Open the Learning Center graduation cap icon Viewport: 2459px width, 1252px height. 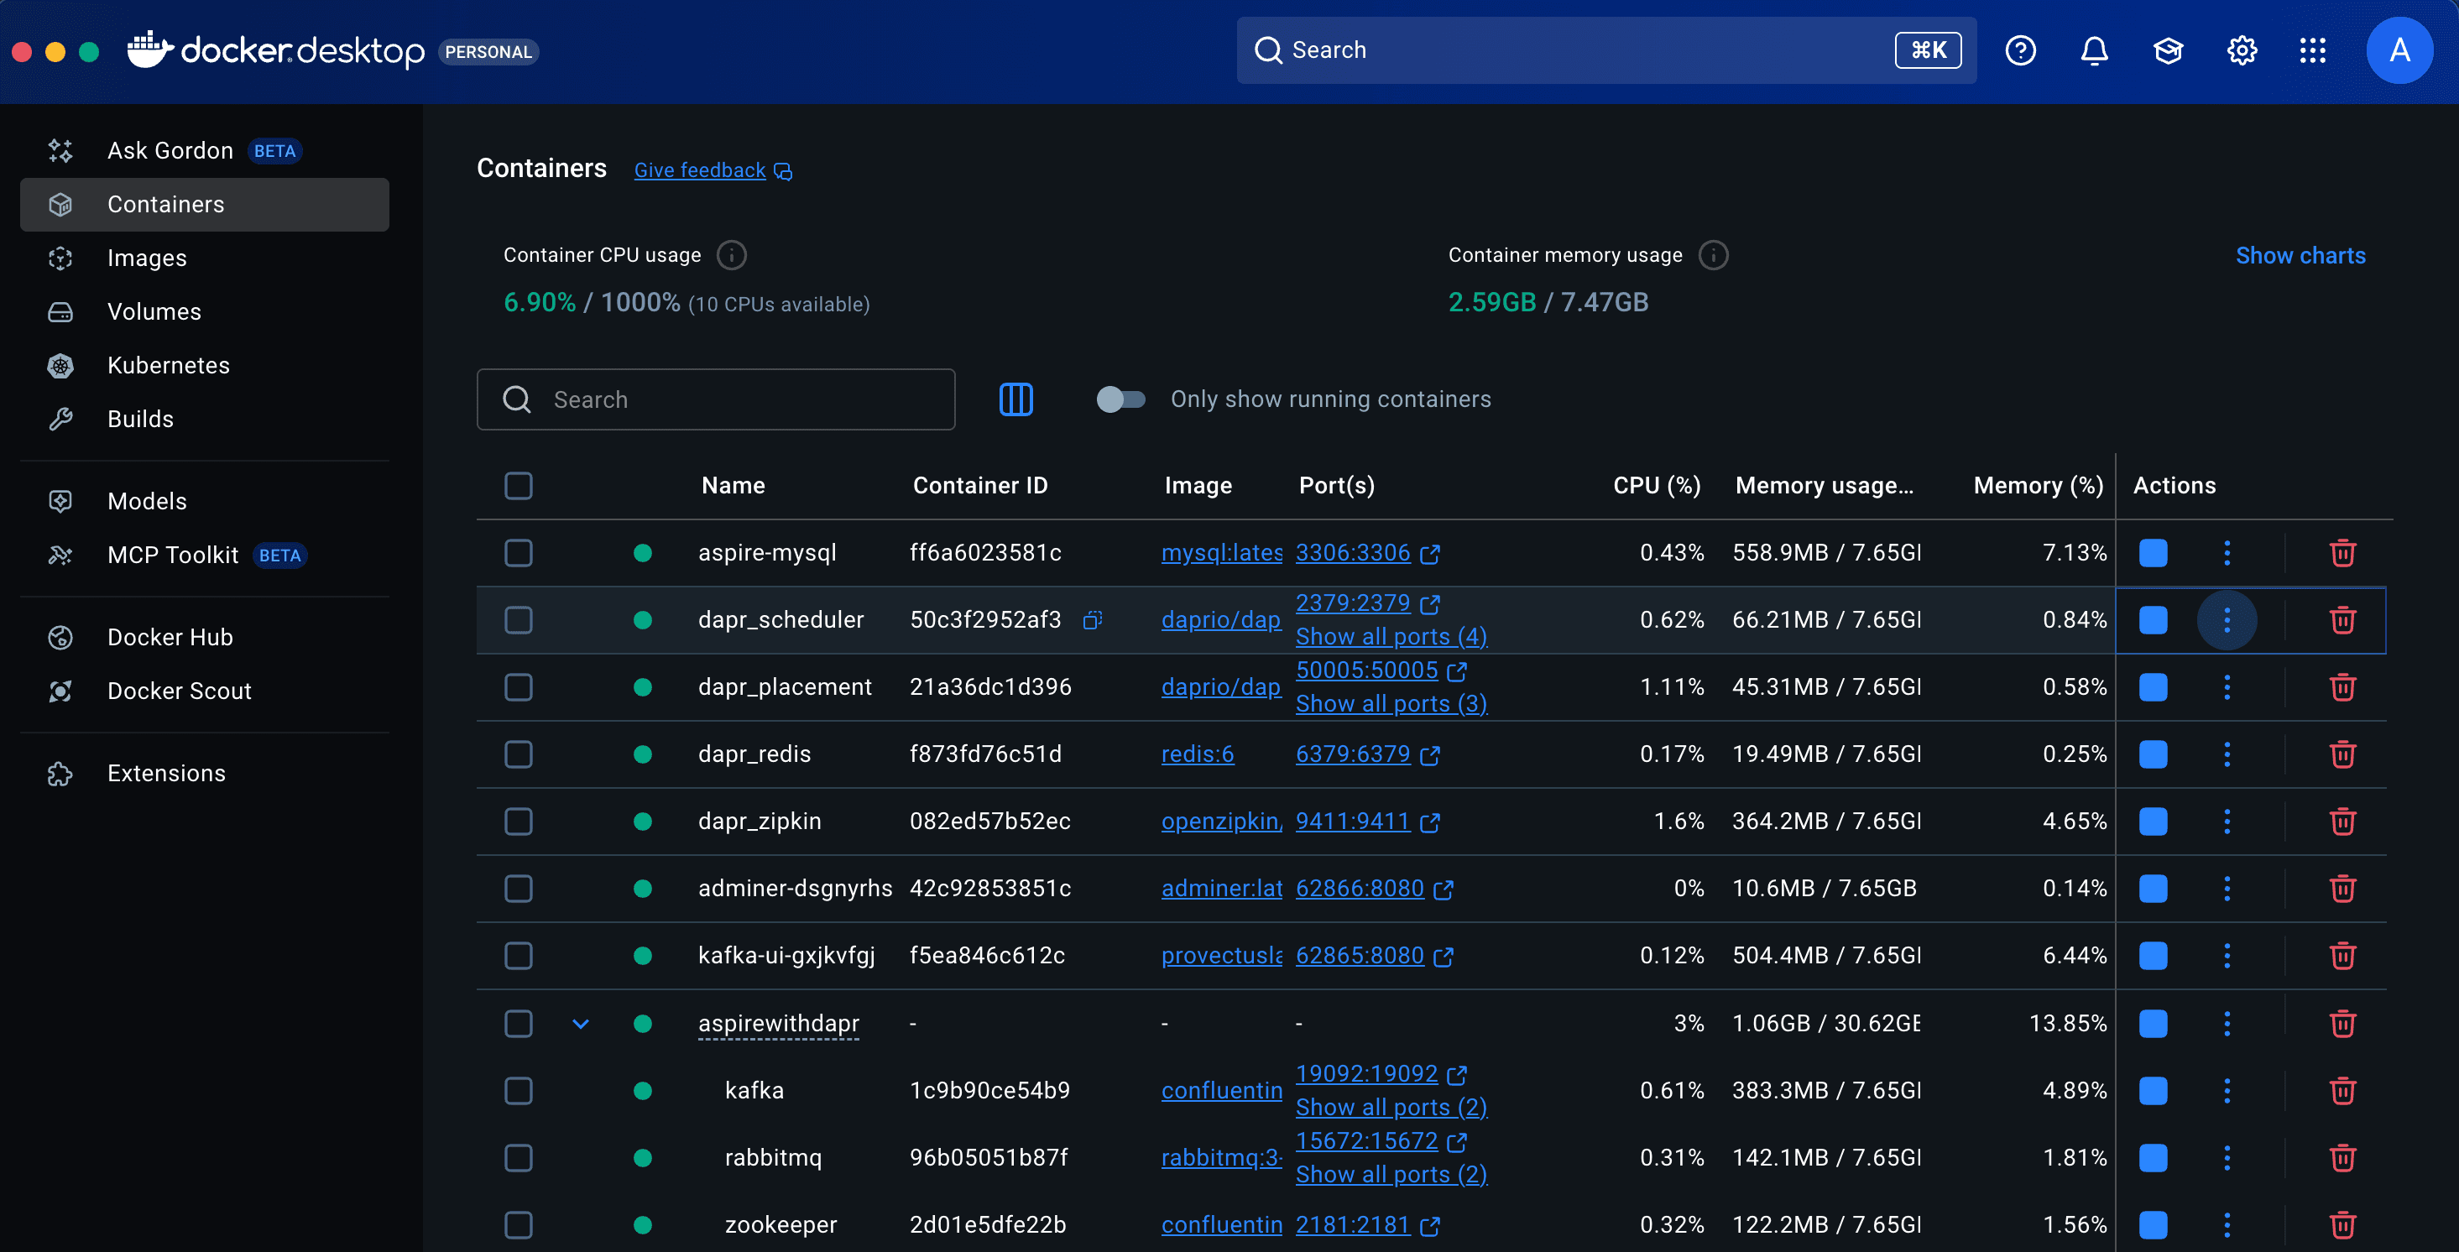point(2168,50)
